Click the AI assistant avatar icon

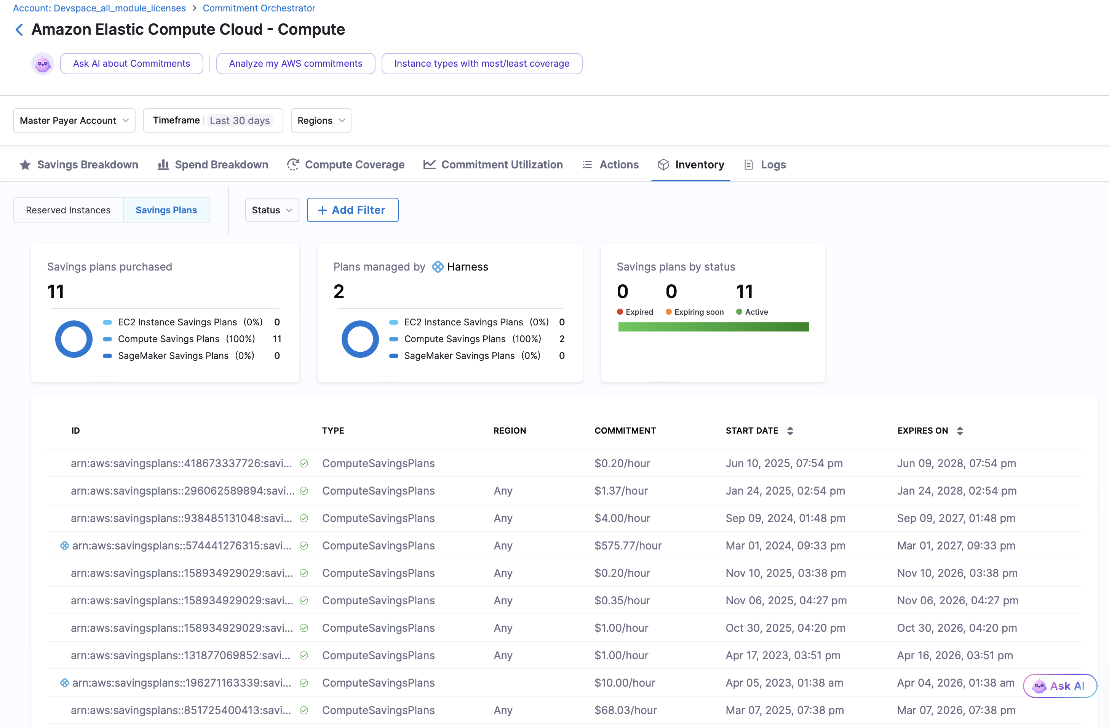pyautogui.click(x=42, y=64)
